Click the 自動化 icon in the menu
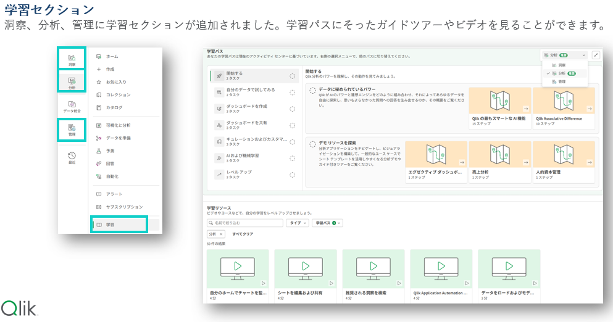Image resolution: width=613 pixels, height=322 pixels. [x=99, y=176]
